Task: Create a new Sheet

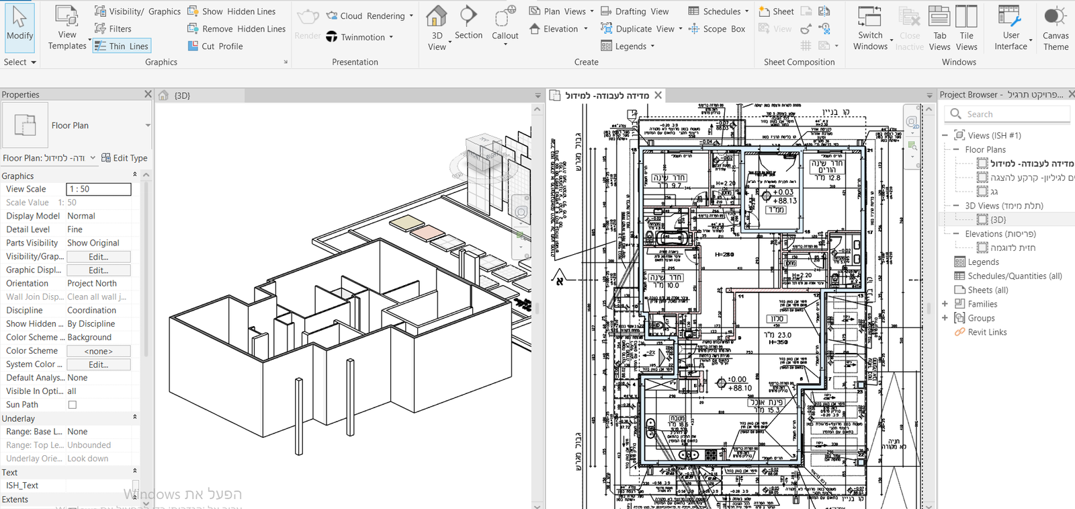Action: click(x=776, y=11)
